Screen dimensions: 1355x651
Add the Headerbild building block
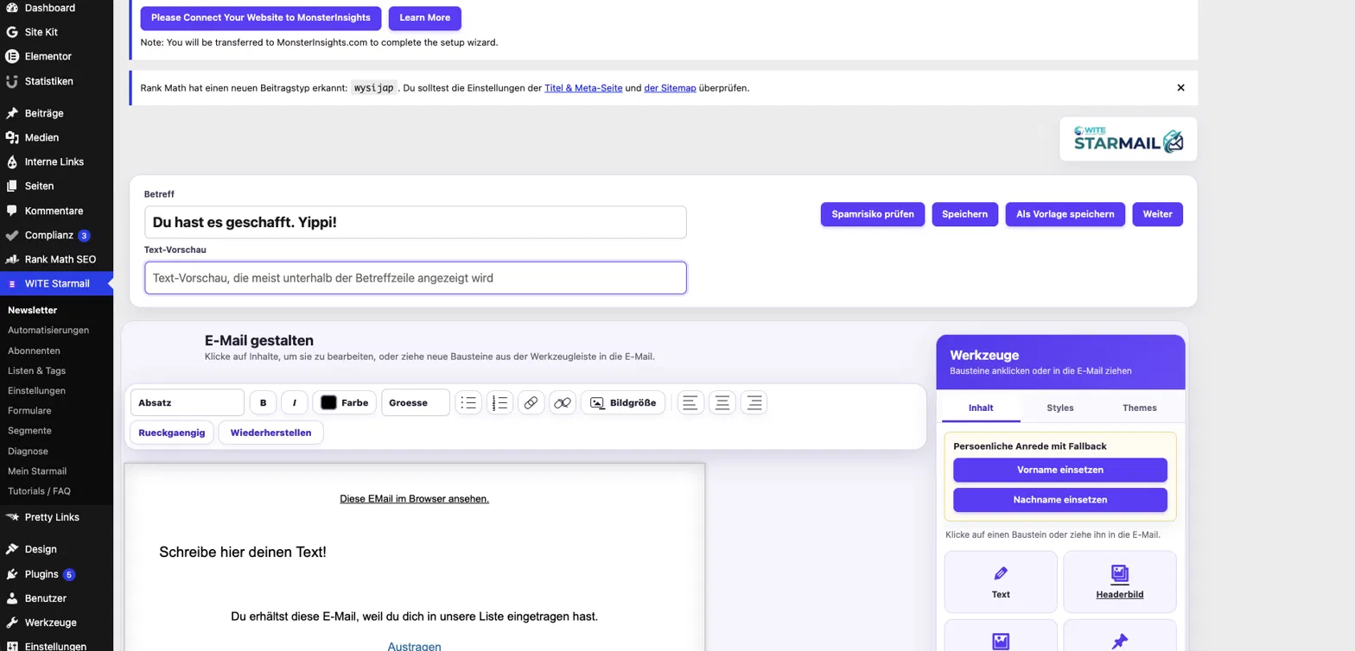tap(1120, 582)
